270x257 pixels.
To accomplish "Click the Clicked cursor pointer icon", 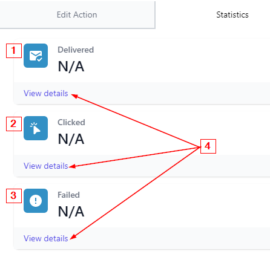I will click(x=36, y=128).
